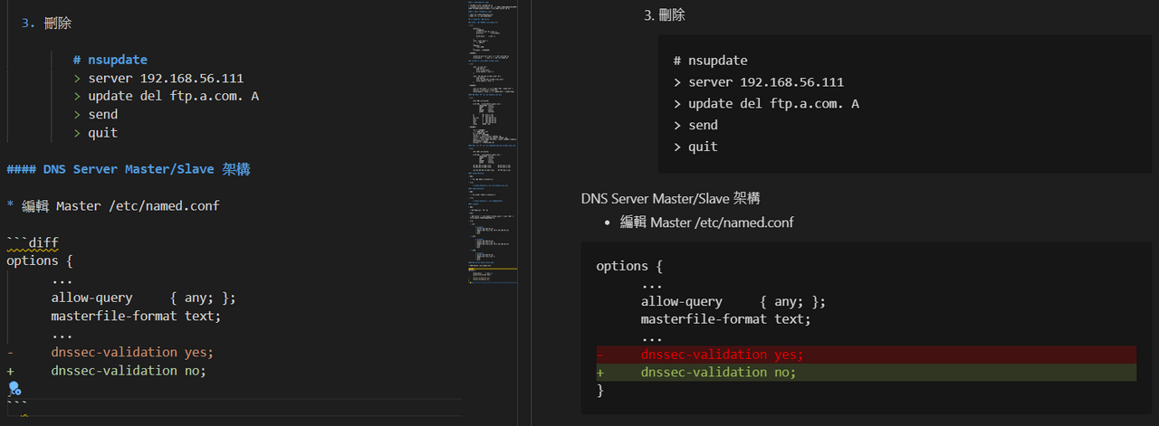Viewport: 1159px width, 426px height.
Task: Click green '+ dnssec-validation no;' line in editor
Action: 107,370
